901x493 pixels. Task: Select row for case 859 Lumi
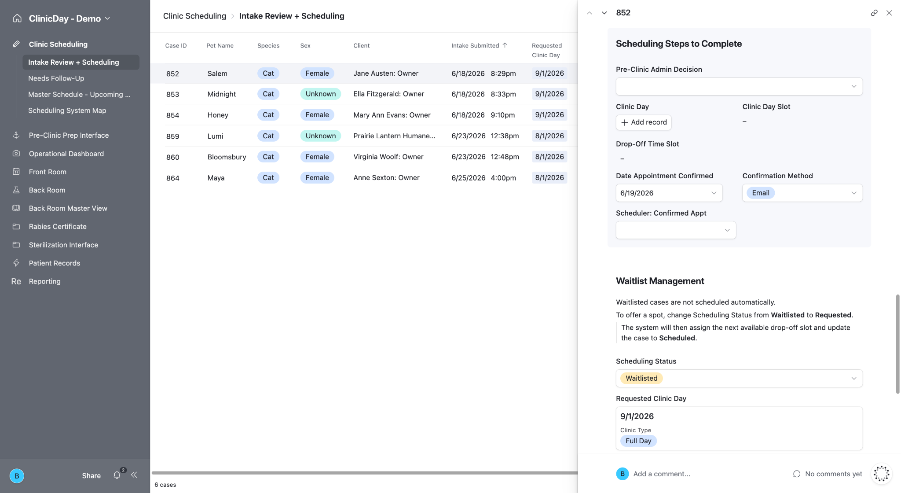pyautogui.click(x=364, y=136)
